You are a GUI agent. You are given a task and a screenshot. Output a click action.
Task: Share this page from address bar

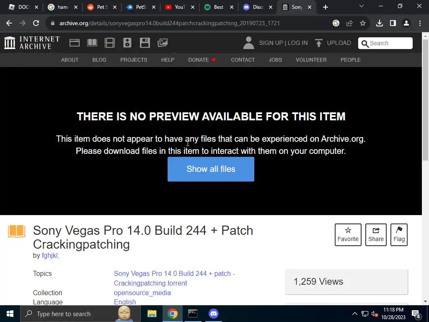349,23
